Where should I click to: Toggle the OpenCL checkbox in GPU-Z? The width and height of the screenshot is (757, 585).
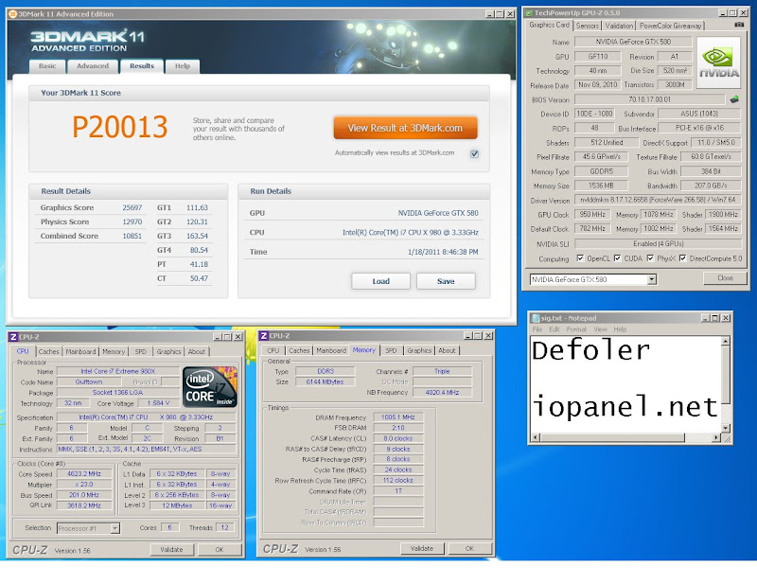pyautogui.click(x=580, y=258)
